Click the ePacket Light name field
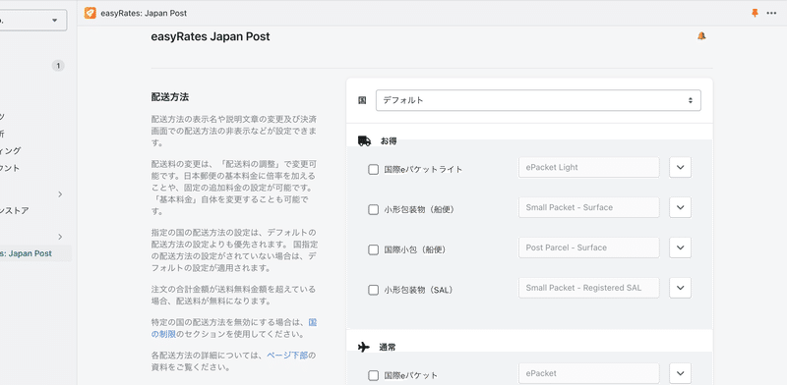Viewport: 787px width, 385px height. tap(588, 167)
